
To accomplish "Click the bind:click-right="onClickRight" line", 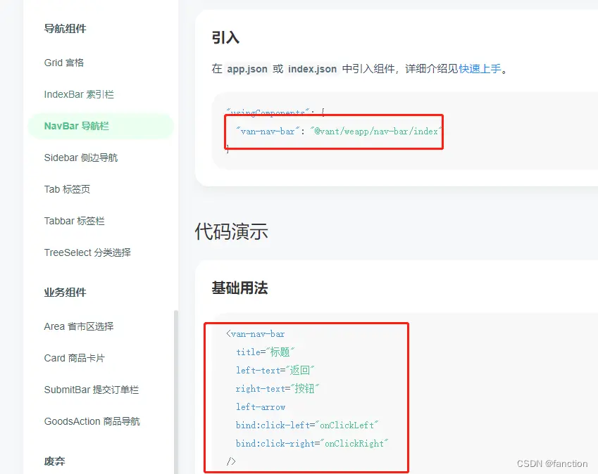I will pos(312,444).
